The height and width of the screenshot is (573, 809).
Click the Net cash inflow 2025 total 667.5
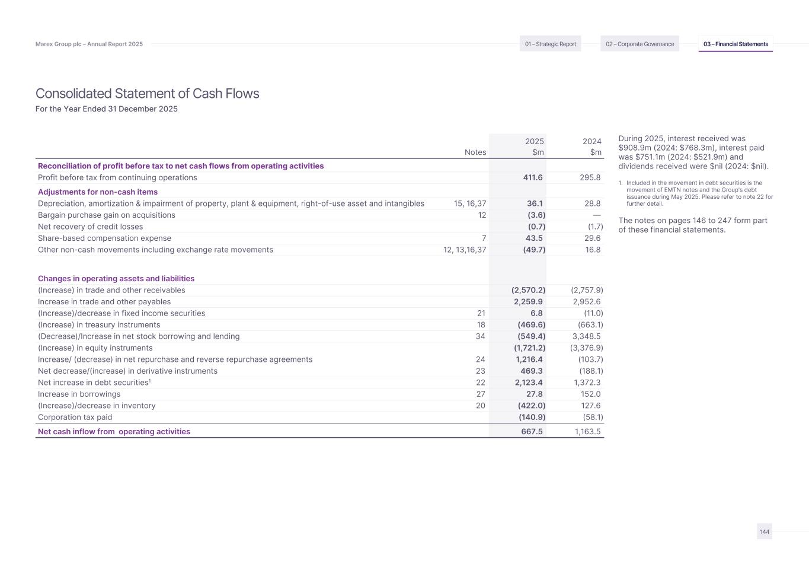pyautogui.click(x=532, y=432)
